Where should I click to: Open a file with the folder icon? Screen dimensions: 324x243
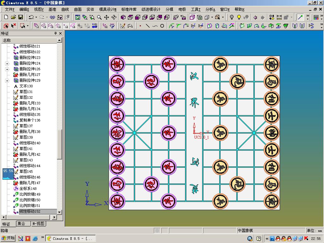coord(13,17)
